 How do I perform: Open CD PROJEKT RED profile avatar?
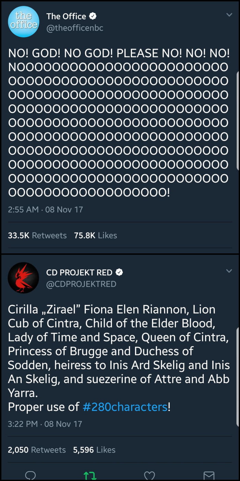pyautogui.click(x=23, y=277)
